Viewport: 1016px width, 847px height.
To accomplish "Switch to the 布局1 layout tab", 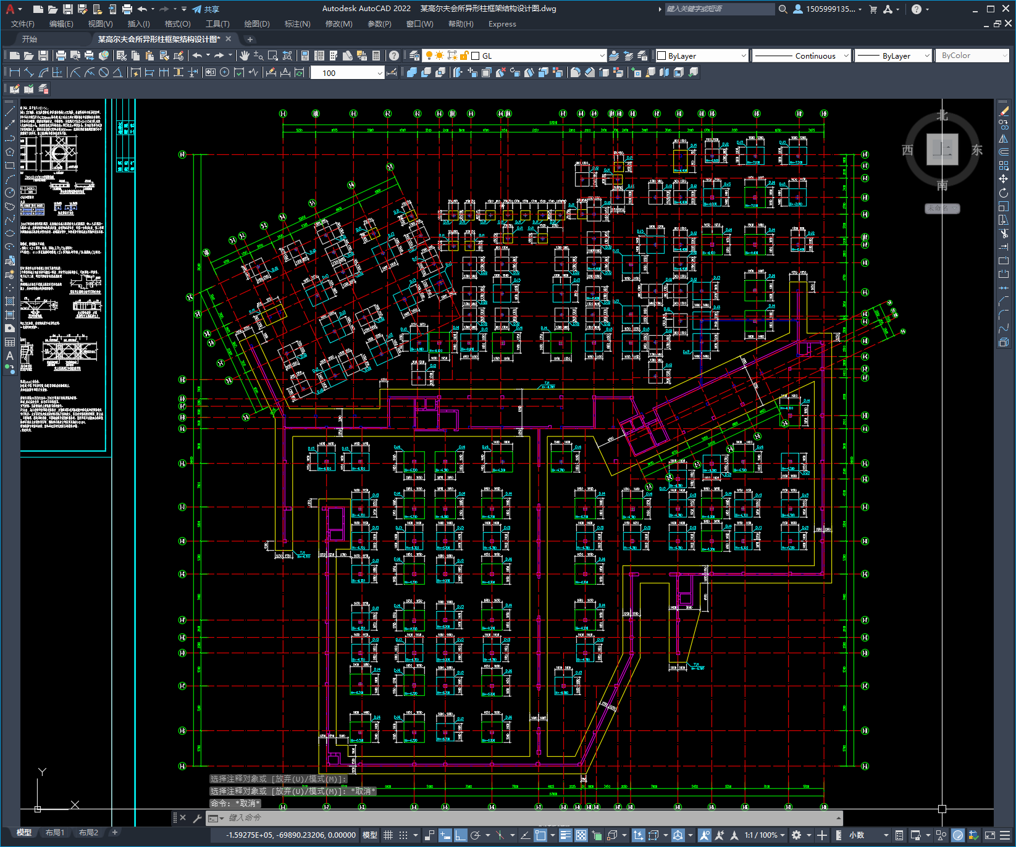I will pos(55,832).
